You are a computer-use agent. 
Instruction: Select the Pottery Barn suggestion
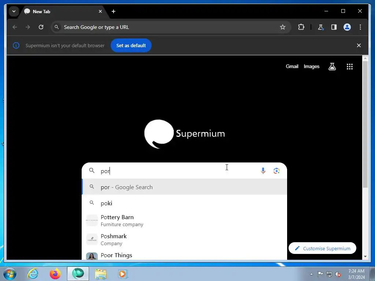[x=184, y=221]
